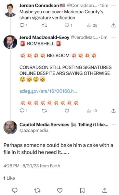Open the azleg.gov ARS link
The image size is (119, 195).
tap(48, 91)
